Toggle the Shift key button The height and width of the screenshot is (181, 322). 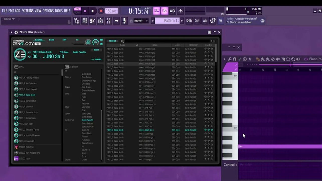point(189,21)
